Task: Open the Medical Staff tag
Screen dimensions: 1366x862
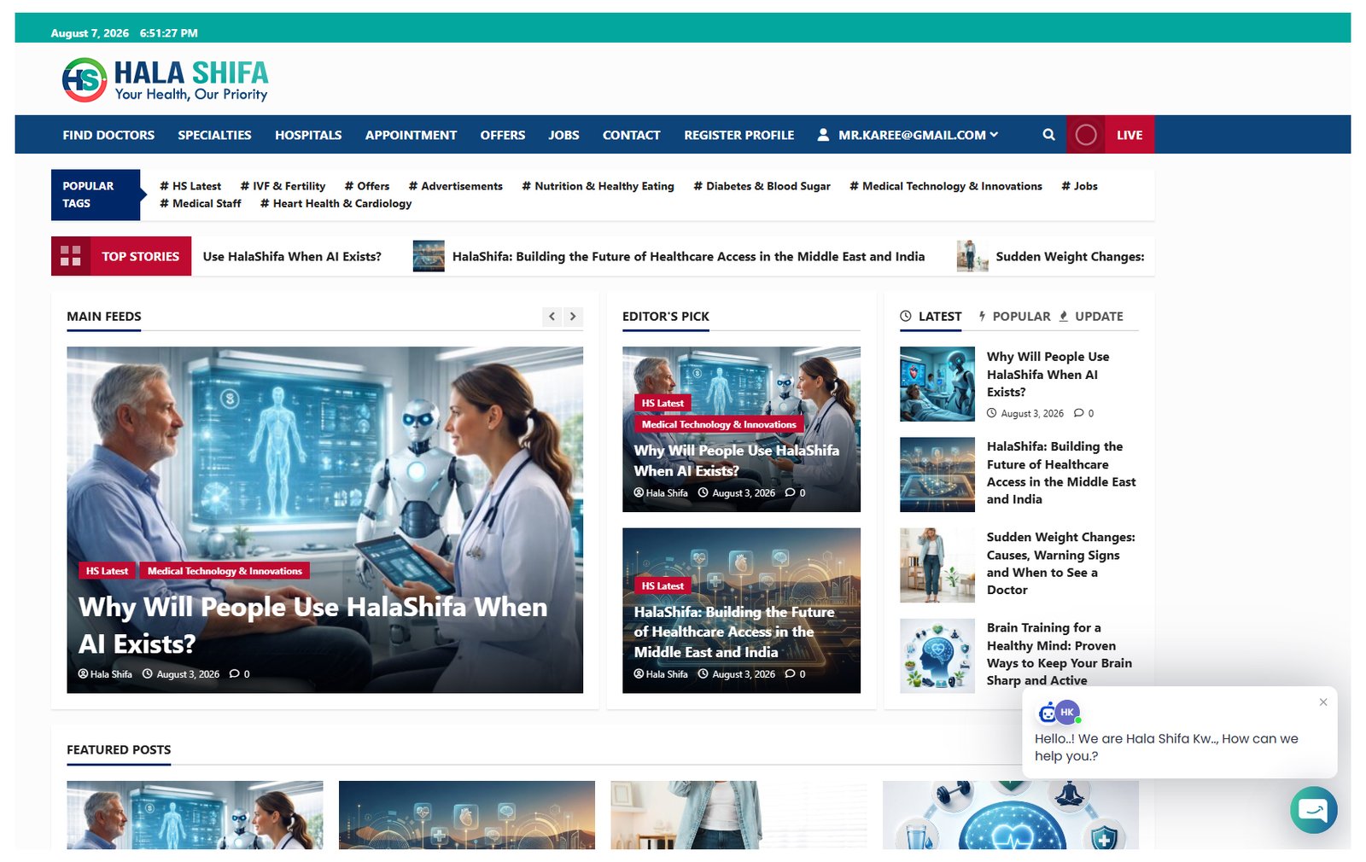Action: (201, 203)
